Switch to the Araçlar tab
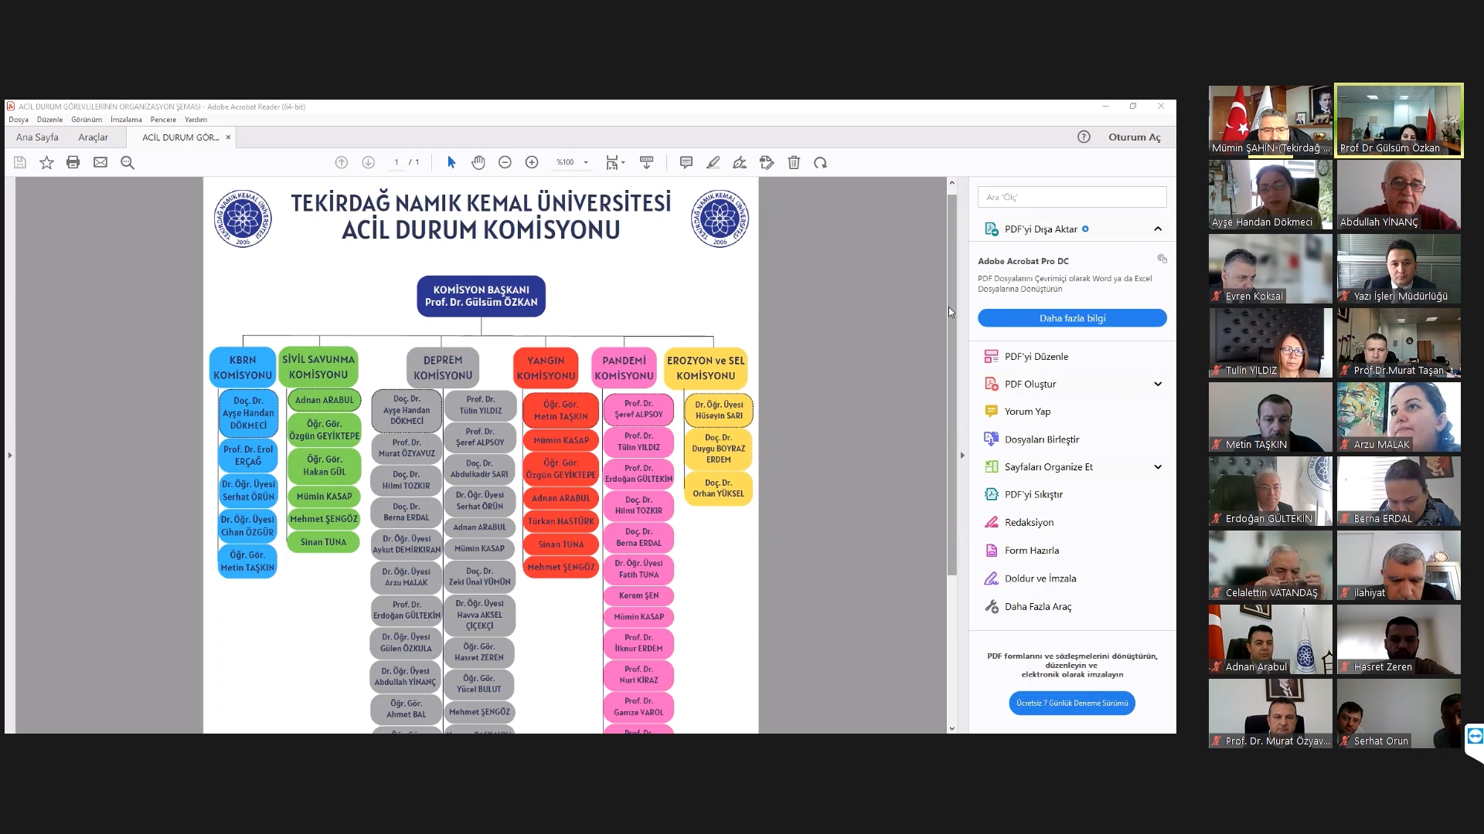1484x834 pixels. [x=93, y=137]
